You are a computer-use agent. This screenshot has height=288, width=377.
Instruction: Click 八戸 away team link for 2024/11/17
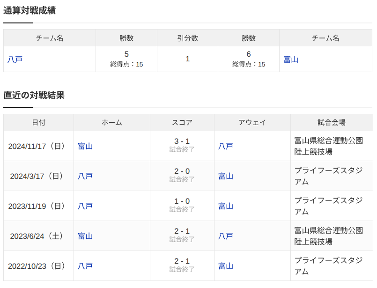click(226, 146)
